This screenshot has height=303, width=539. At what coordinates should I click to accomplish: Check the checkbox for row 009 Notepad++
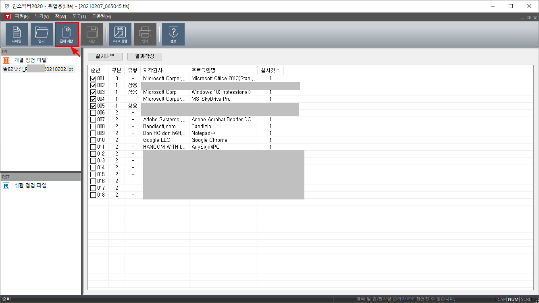[x=93, y=133]
